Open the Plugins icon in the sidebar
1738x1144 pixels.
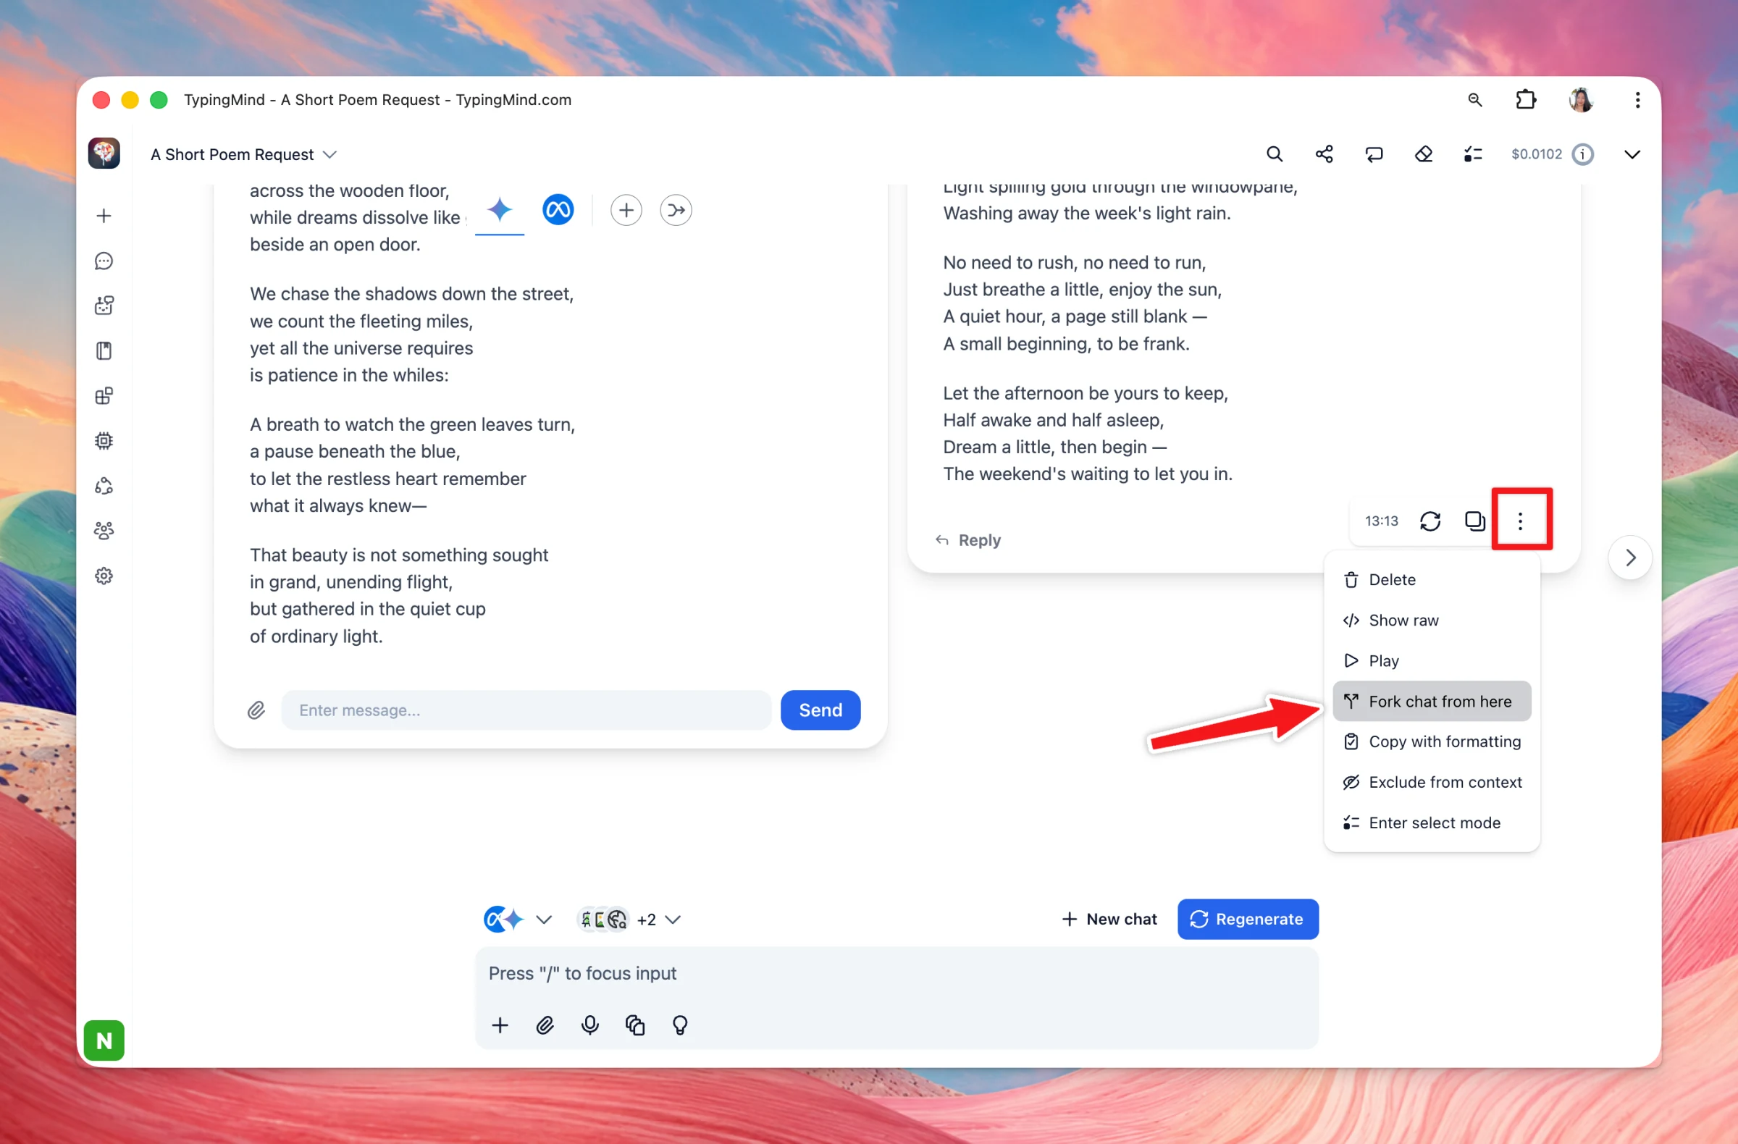click(104, 395)
